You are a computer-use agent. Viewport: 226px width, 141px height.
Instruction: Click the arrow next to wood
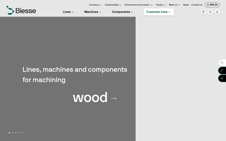pos(114,98)
